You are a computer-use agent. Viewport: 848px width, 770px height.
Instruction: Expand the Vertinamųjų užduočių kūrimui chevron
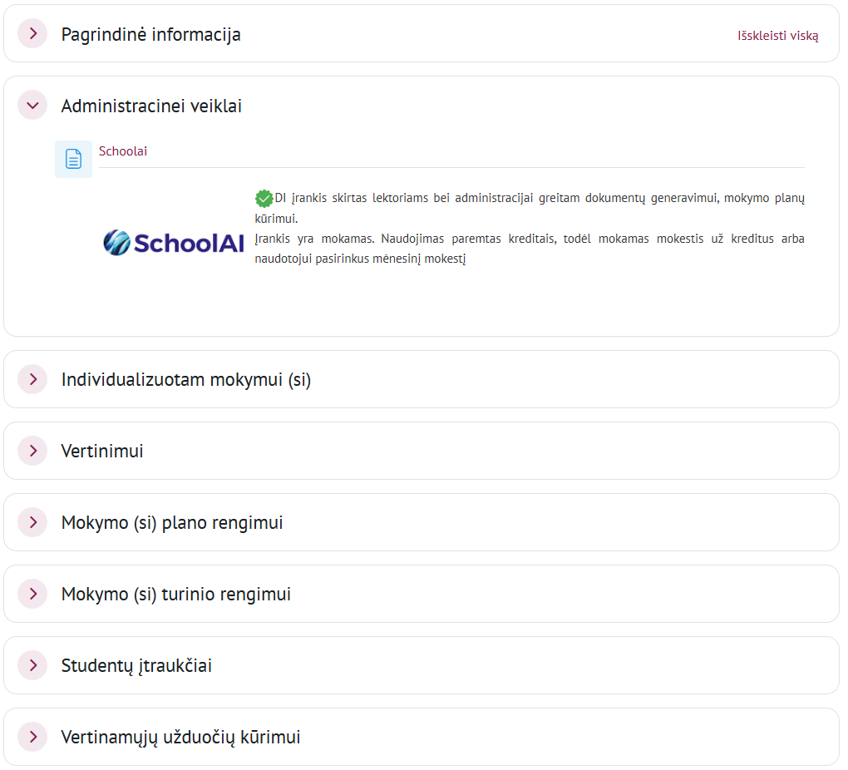click(x=32, y=737)
